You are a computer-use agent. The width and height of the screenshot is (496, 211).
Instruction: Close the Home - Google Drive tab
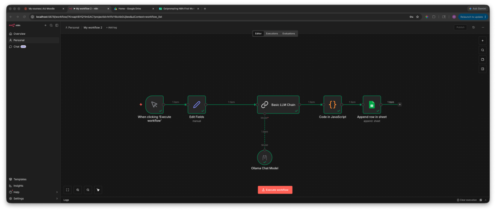tap(153, 8)
